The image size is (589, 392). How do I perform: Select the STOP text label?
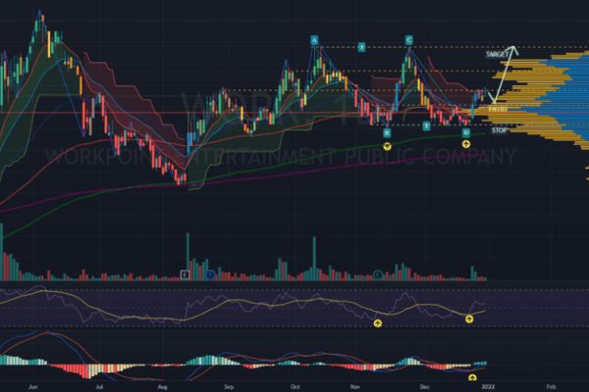point(500,130)
